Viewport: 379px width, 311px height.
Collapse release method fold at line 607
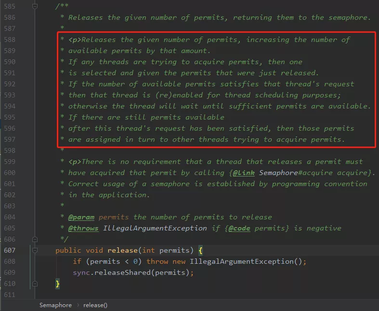35,250
